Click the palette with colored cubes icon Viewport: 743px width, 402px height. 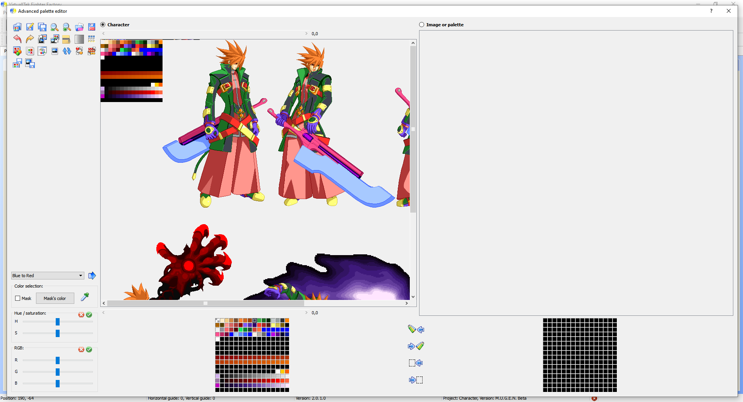17,51
